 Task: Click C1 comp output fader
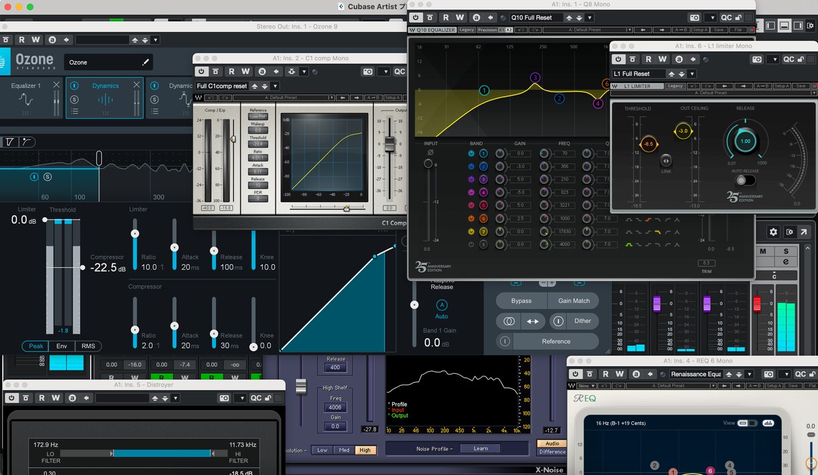(388, 143)
